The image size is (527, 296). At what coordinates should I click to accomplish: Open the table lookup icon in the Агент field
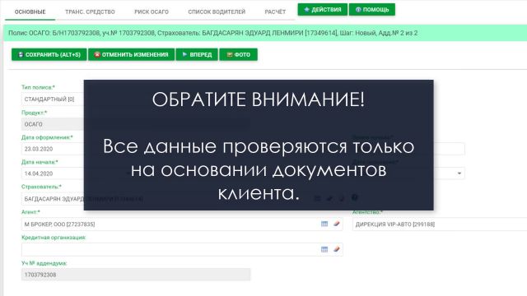(x=324, y=224)
